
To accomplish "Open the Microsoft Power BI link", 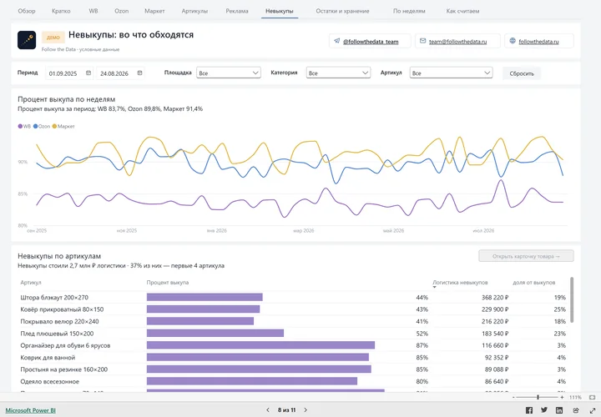I will tap(31, 410).
